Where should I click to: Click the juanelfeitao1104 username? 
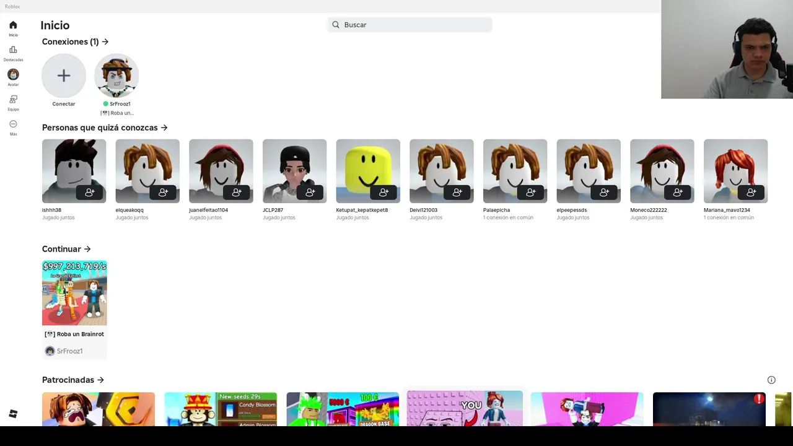(208, 210)
